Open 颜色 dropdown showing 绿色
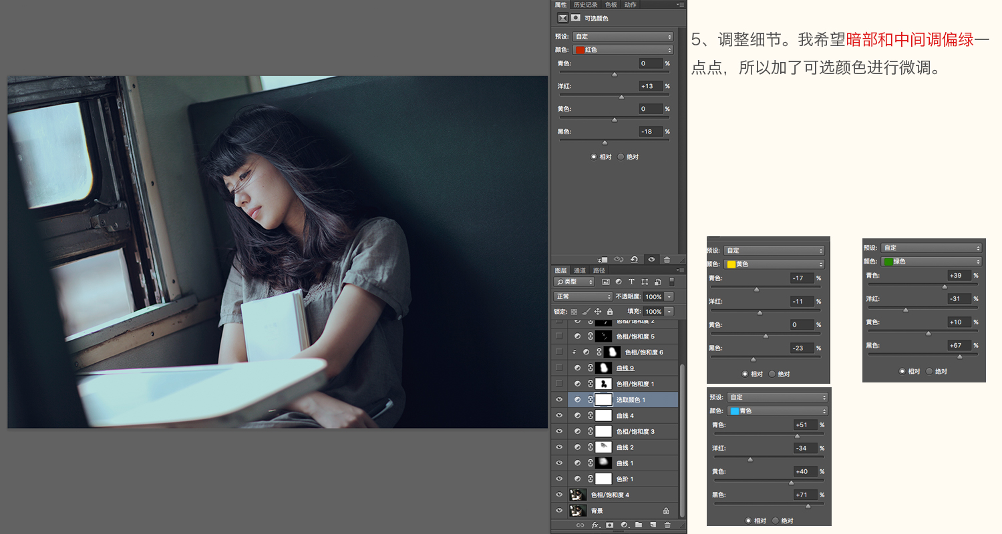Viewport: 1002px width, 534px height. click(931, 261)
